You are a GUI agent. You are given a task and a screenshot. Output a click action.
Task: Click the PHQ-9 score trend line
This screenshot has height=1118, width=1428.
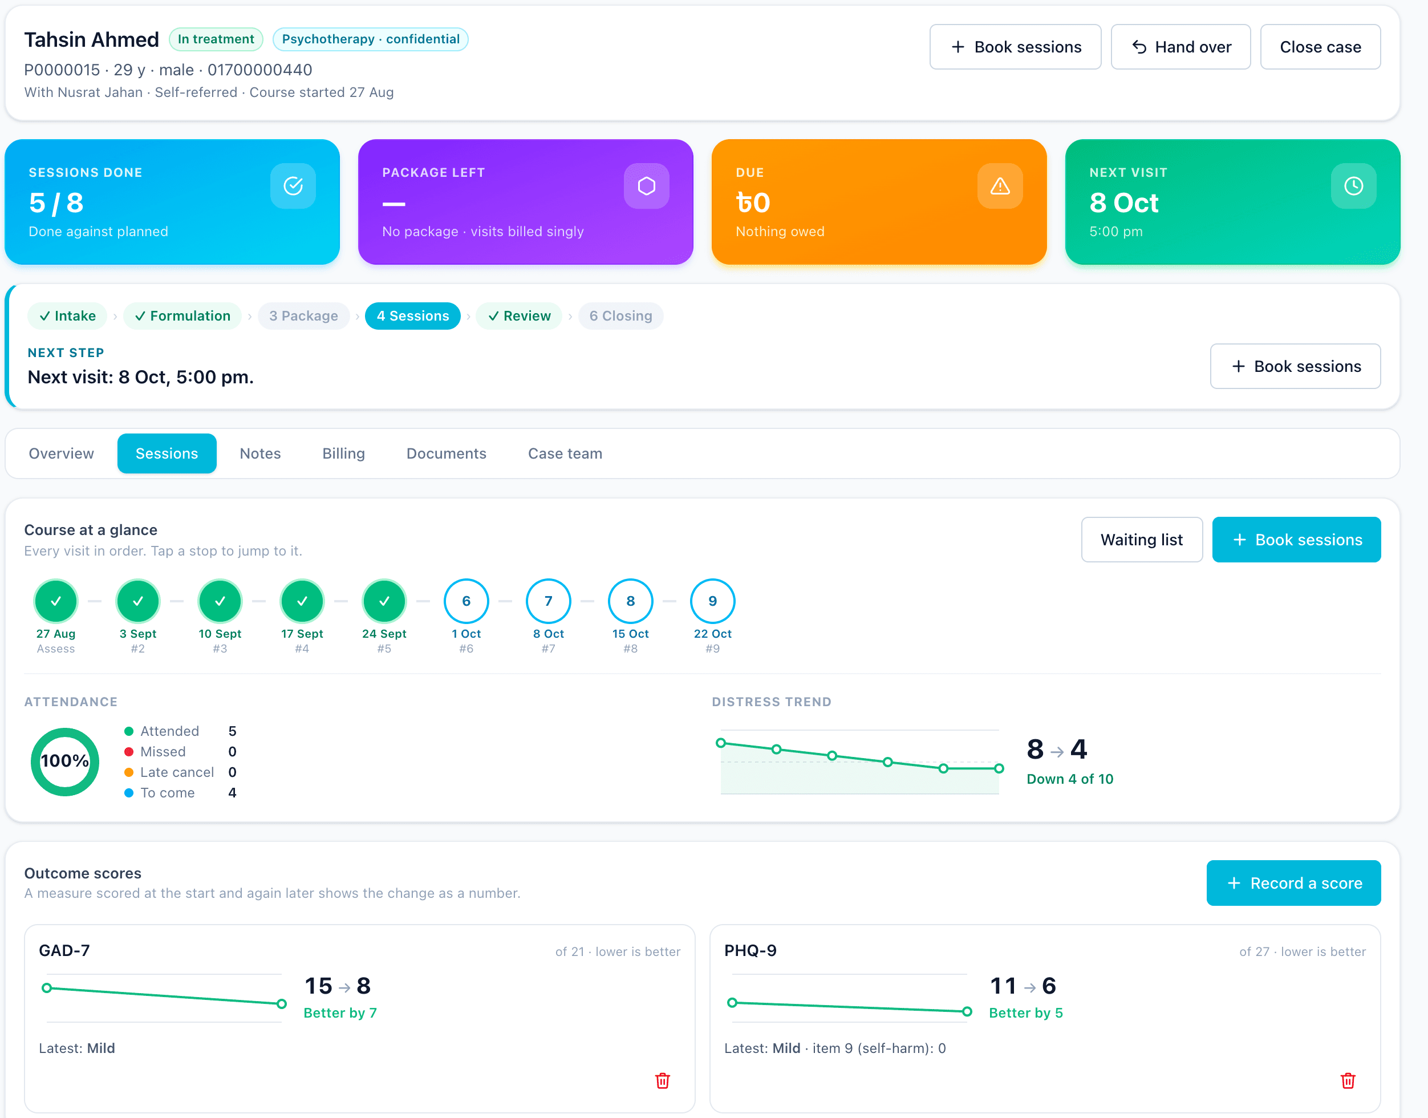(x=849, y=1007)
